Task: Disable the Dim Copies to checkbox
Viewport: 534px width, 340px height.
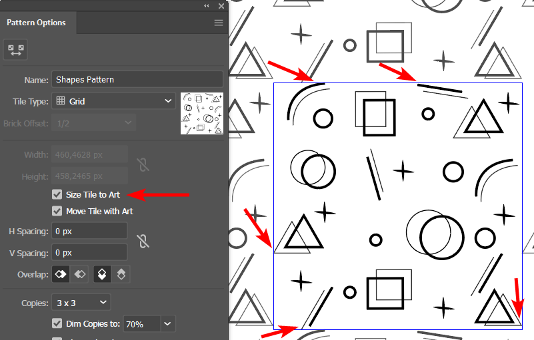Action: [57, 324]
